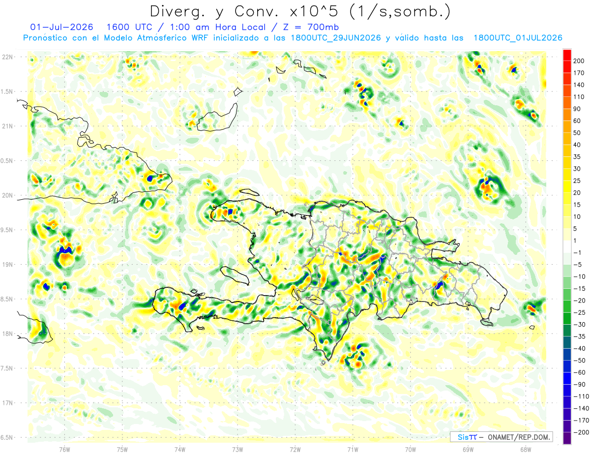Click the '110' value on the color scale
Viewport: 590px width, 456px height.
point(579,97)
